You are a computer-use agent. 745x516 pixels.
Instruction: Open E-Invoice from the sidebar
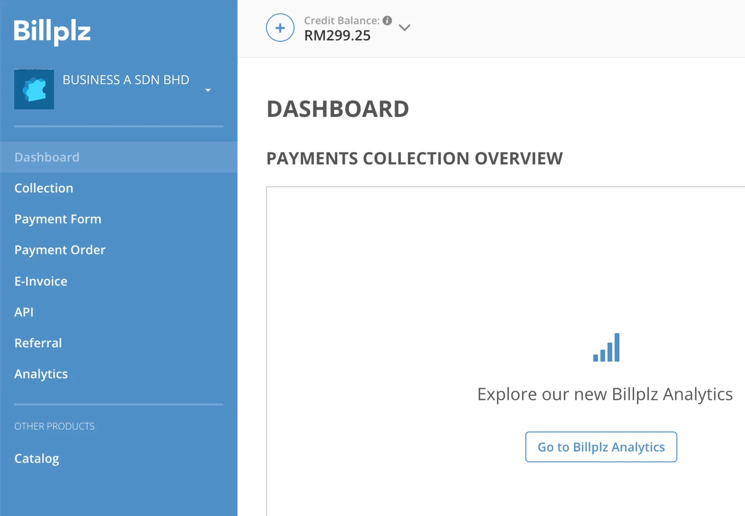(x=118, y=281)
